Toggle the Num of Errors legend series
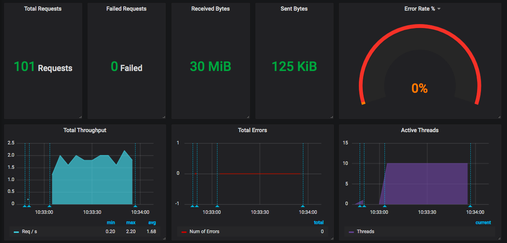This screenshot has height=243, width=507. click(x=204, y=232)
